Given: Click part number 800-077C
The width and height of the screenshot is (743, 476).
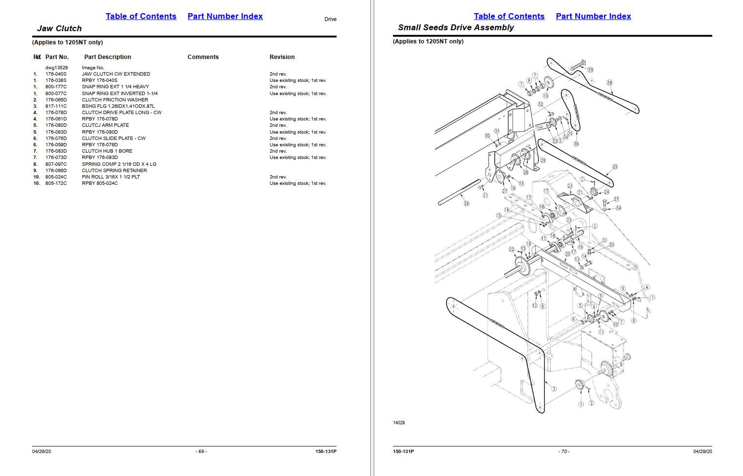Looking at the screenshot, I should (56, 93).
